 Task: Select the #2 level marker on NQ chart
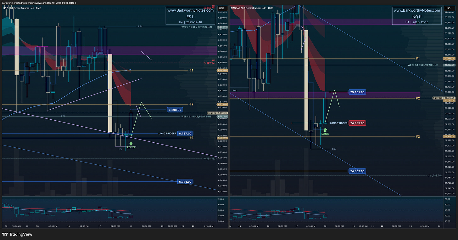coord(418,98)
